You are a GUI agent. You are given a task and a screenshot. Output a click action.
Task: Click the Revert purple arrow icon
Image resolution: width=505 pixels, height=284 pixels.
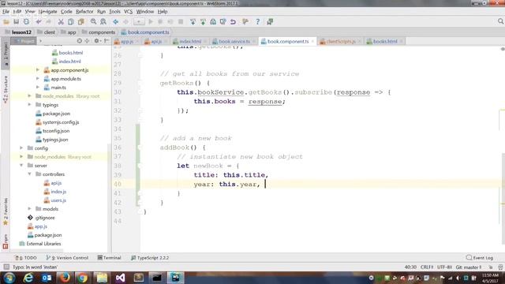click(x=233, y=21)
